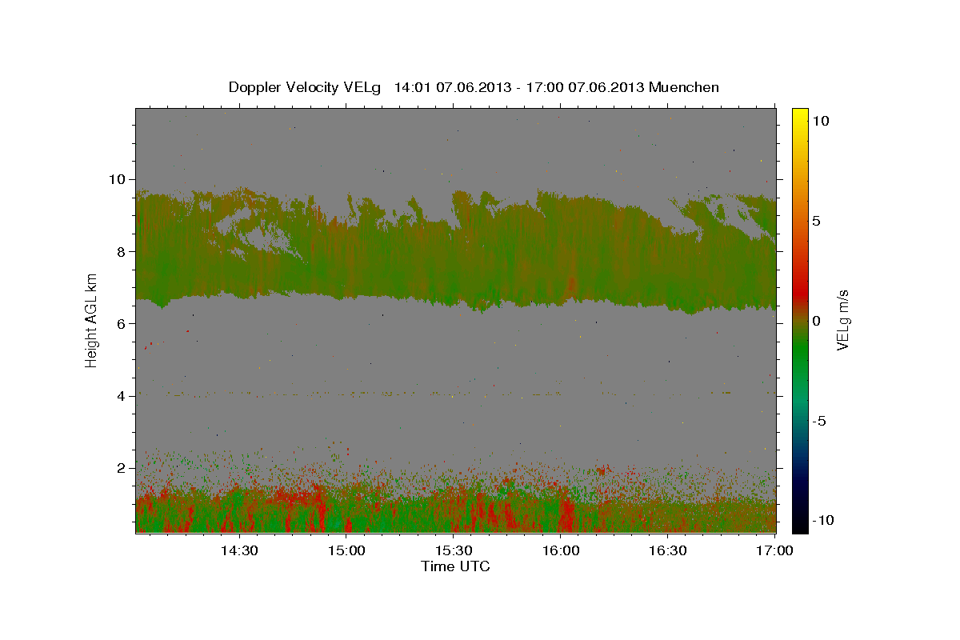
Task: Click the height tick label 2
Action: [x=121, y=468]
